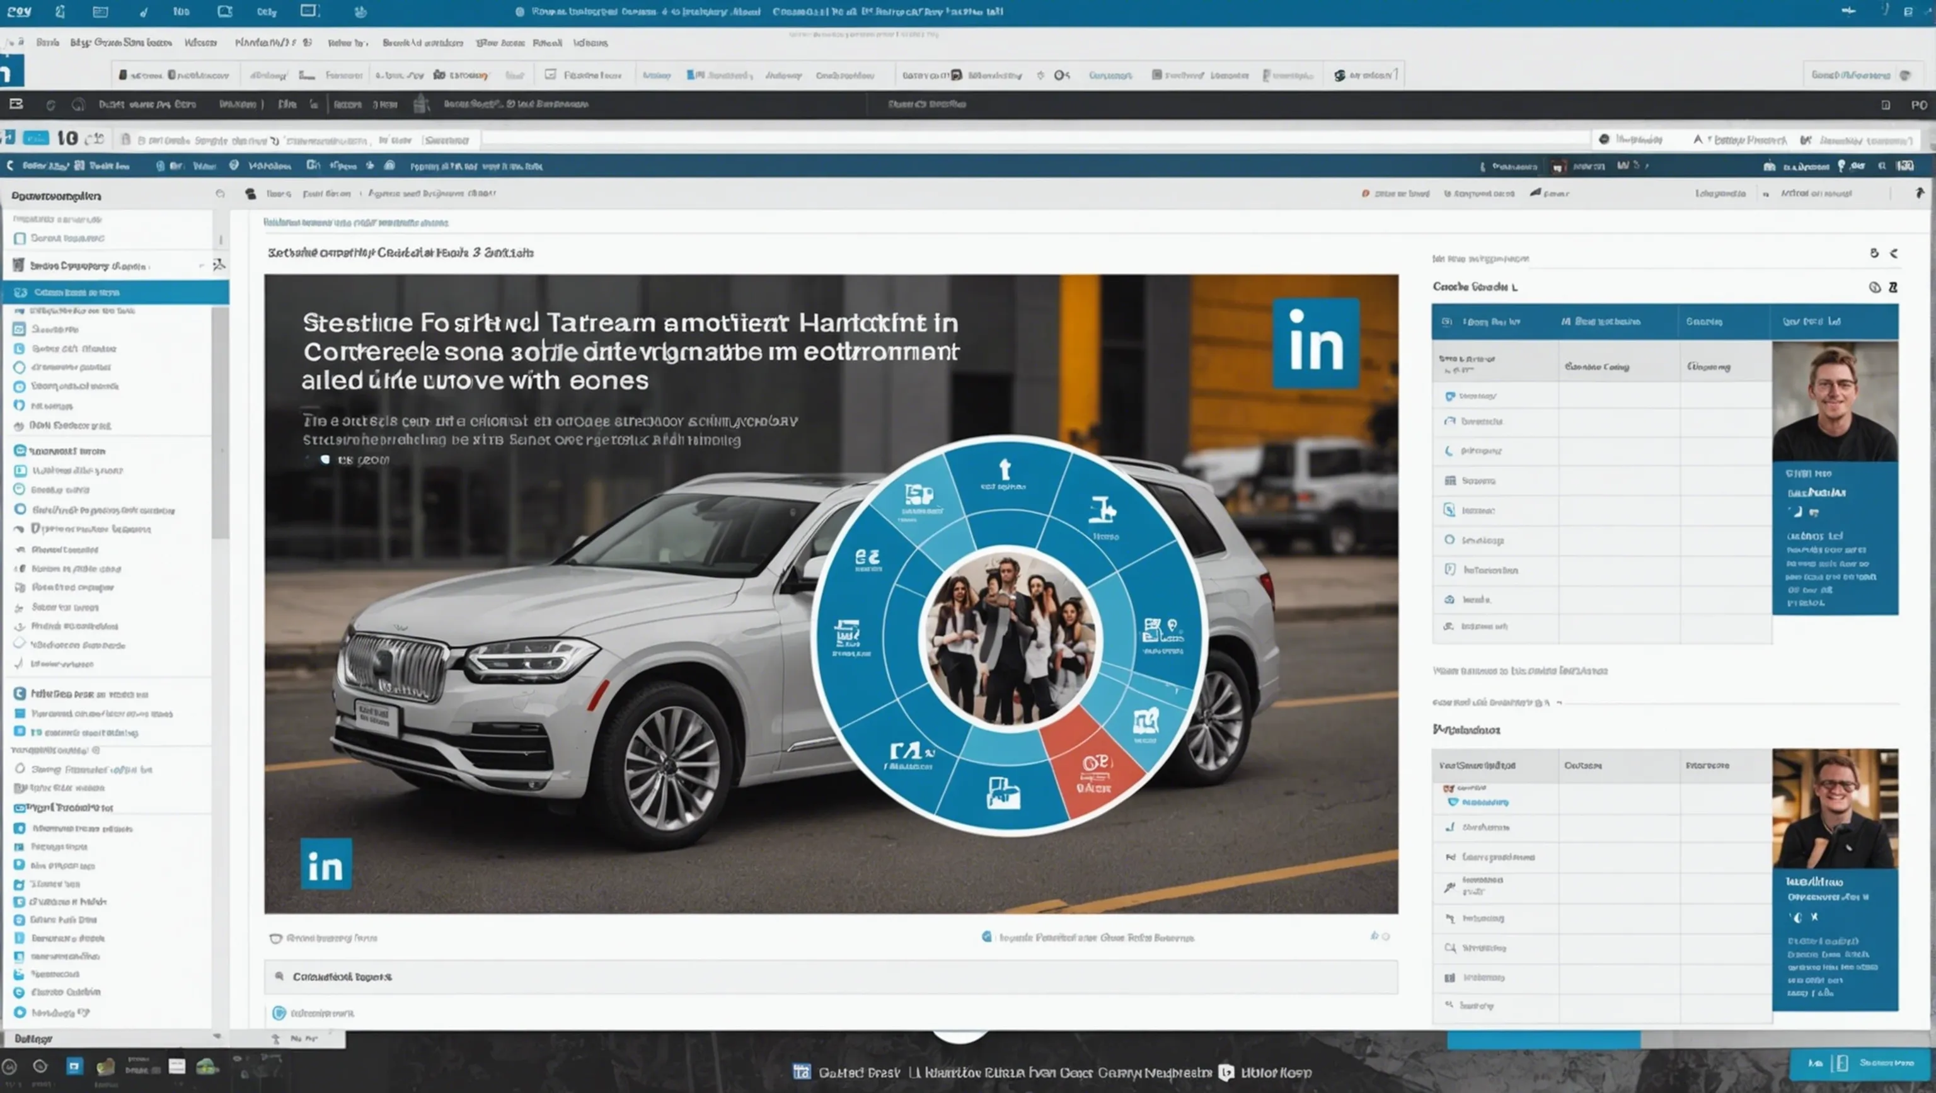Image resolution: width=1936 pixels, height=1093 pixels.
Task: Click the refresh icon in the dark toolbar
Action: tap(50, 105)
